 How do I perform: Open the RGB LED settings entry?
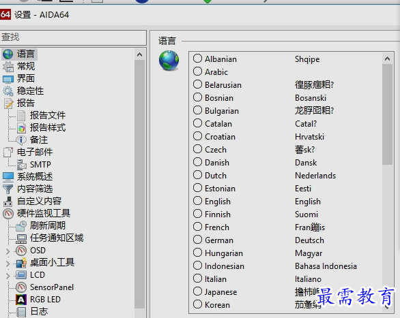click(45, 300)
